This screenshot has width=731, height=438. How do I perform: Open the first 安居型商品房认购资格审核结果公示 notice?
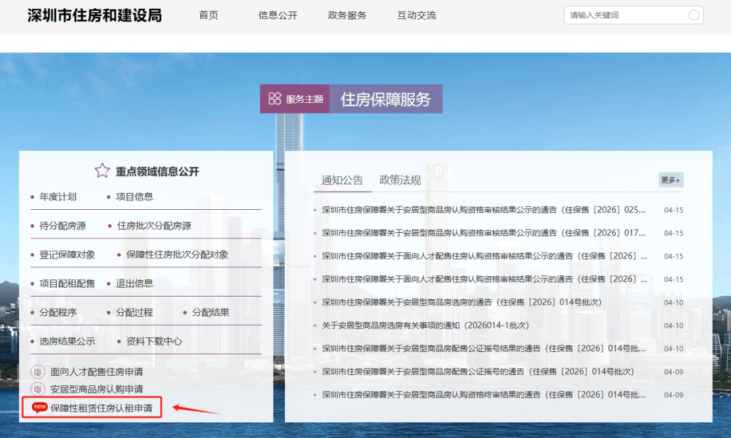point(474,209)
